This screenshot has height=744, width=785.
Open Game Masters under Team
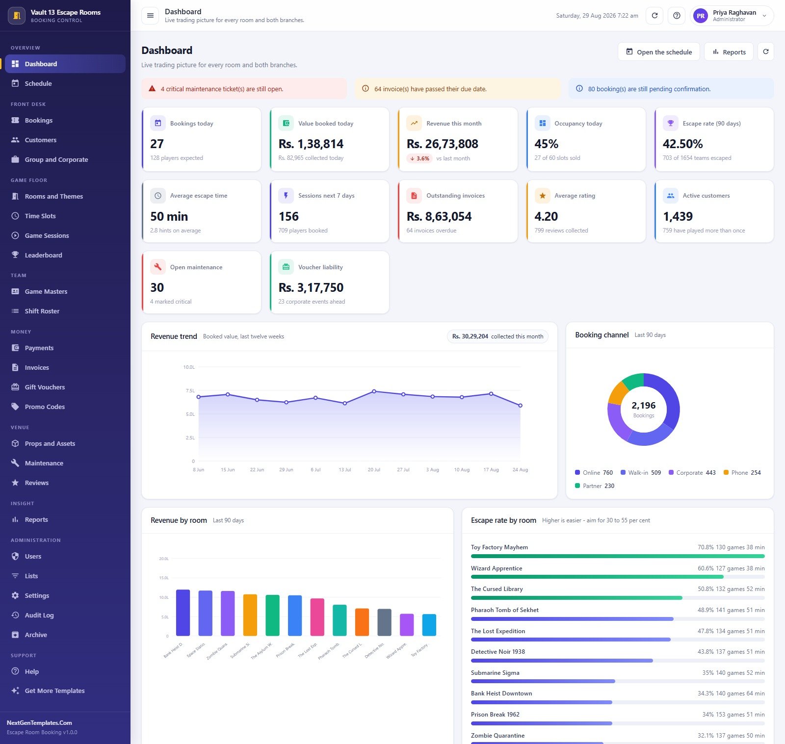click(x=65, y=291)
